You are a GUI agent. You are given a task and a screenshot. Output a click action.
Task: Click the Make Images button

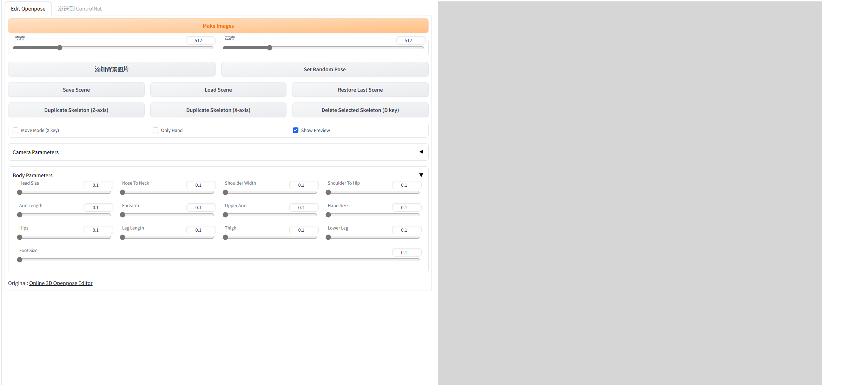[218, 26]
